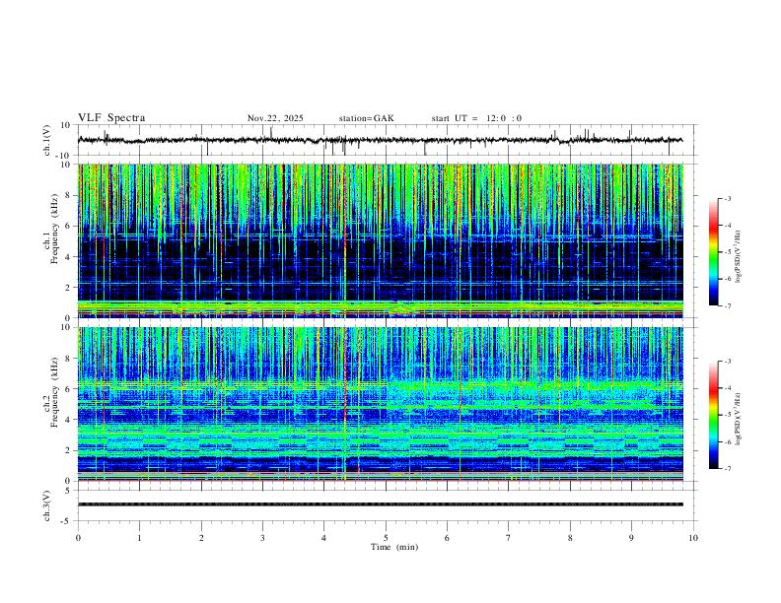Click the lower 'log(PSD)(V²/Hz)' colorbar label
Image resolution: width=781 pixels, height=603 pixels.
pyautogui.click(x=738, y=419)
